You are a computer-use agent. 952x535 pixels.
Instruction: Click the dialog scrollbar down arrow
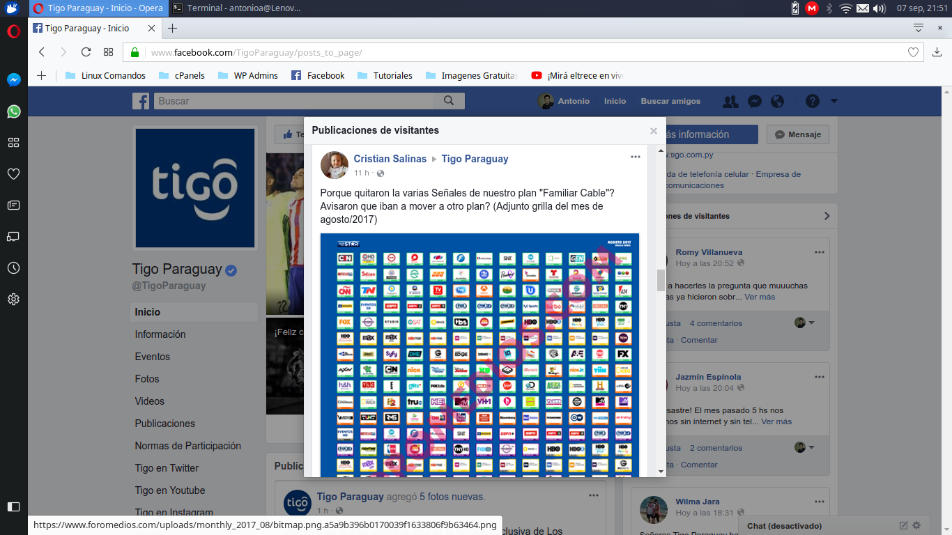tap(661, 472)
